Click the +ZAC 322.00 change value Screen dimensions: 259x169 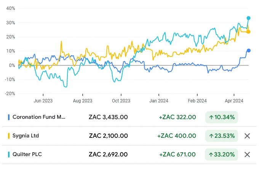tap(177, 117)
